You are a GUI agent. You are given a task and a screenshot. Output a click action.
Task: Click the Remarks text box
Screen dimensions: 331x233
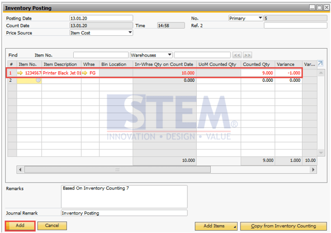click(124, 197)
